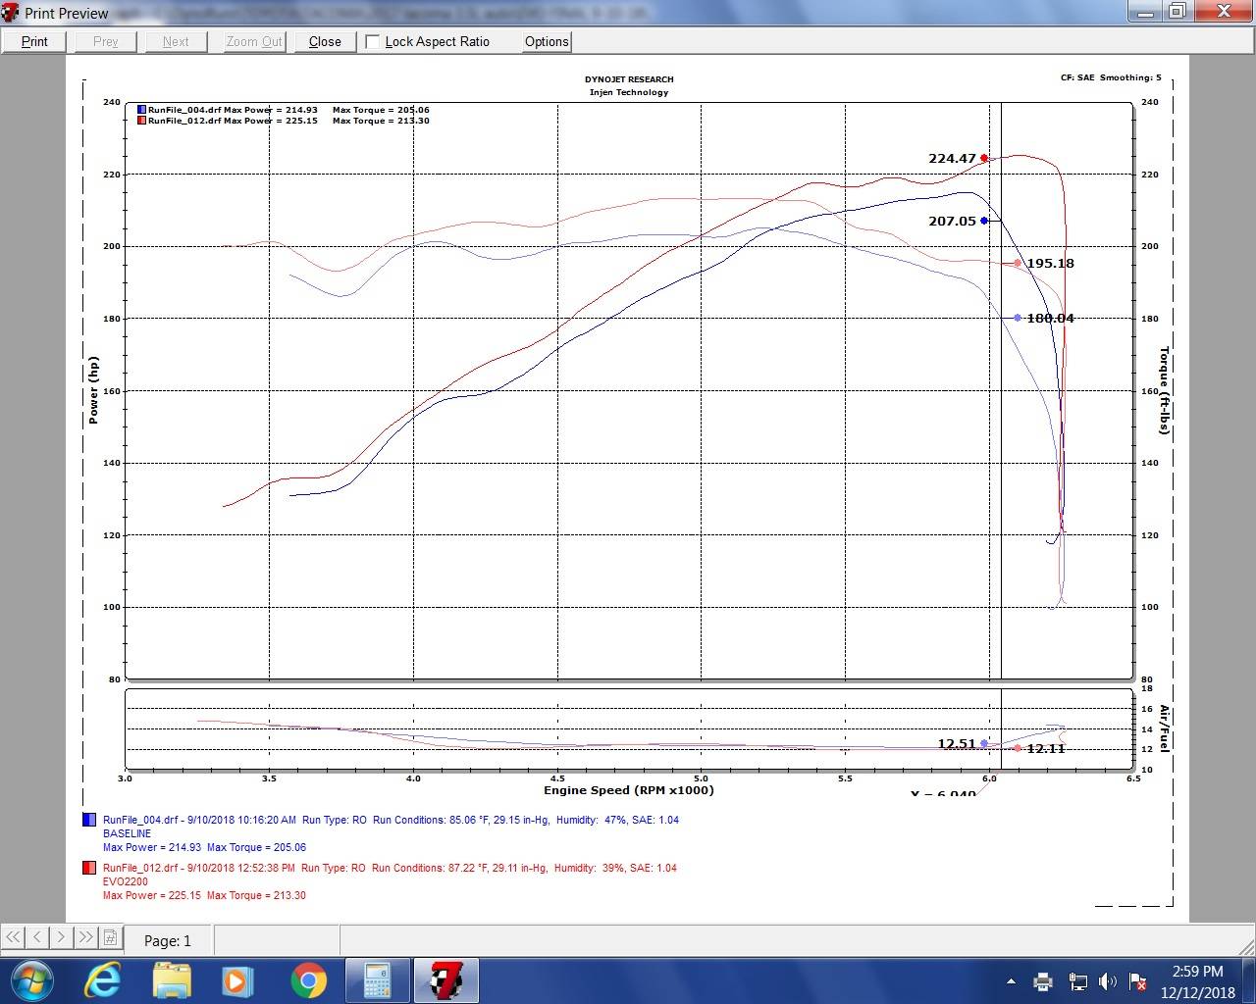Click the 2:59 PM clock display
Image resolution: width=1256 pixels, height=1004 pixels.
click(x=1197, y=973)
